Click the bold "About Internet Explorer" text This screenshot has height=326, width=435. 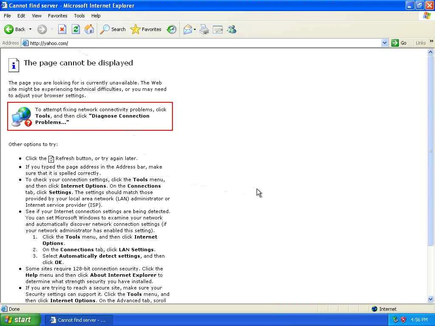click(123, 275)
